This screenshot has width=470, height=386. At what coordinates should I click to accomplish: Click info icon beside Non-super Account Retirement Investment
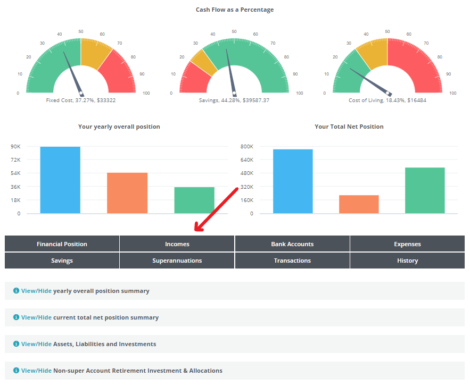click(16, 371)
